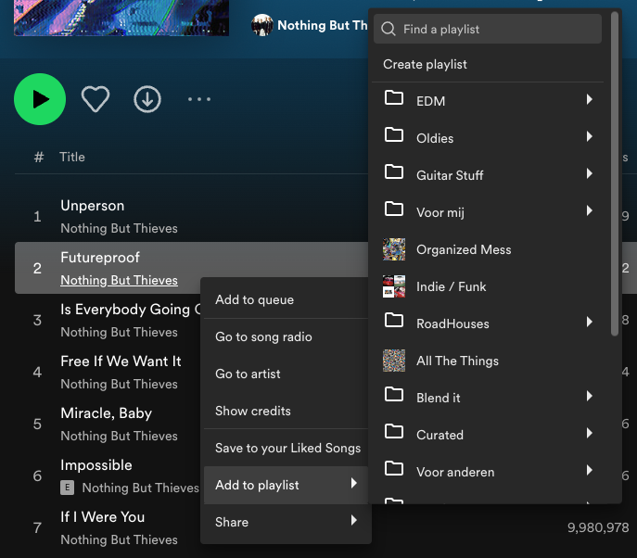
Task: Expand the Blend it folder arrow
Action: (x=590, y=396)
